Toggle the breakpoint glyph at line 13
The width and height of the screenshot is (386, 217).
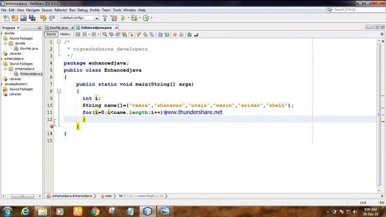(x=52, y=127)
